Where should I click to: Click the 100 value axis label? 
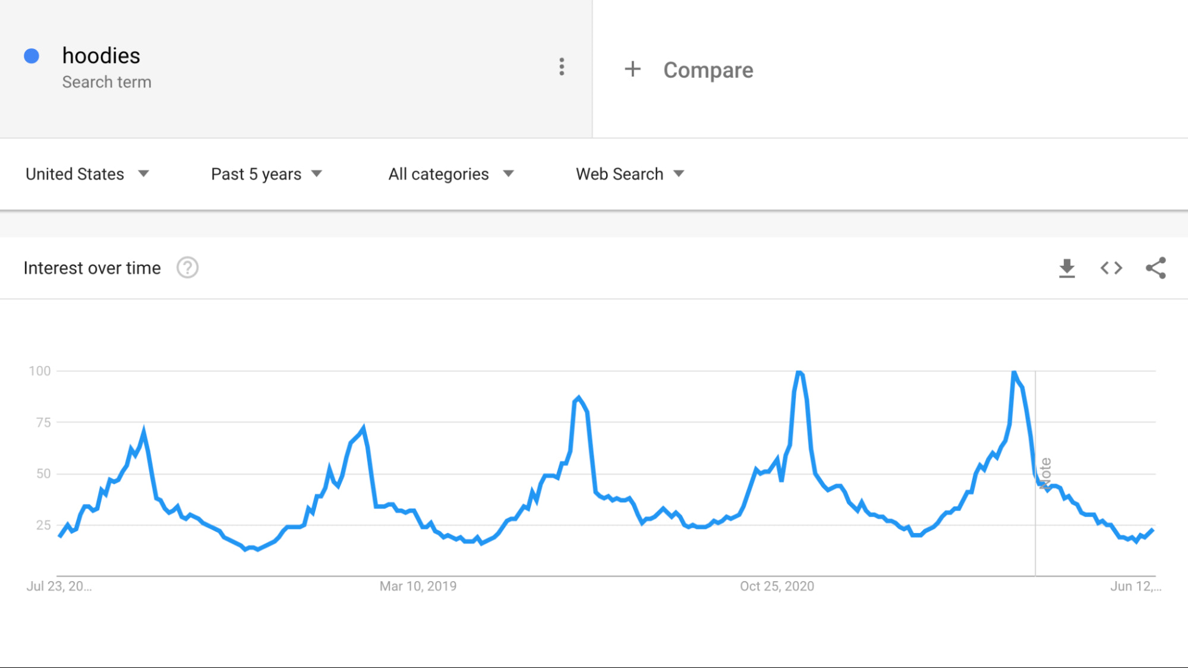(40, 371)
